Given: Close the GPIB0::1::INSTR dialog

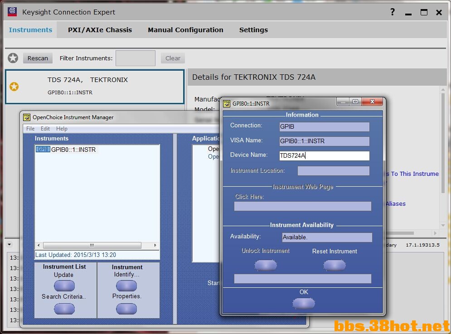Looking at the screenshot, I should click(x=372, y=102).
